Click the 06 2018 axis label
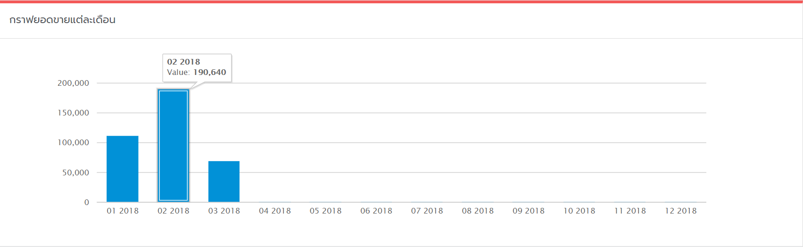The image size is (803, 247). coord(376,211)
